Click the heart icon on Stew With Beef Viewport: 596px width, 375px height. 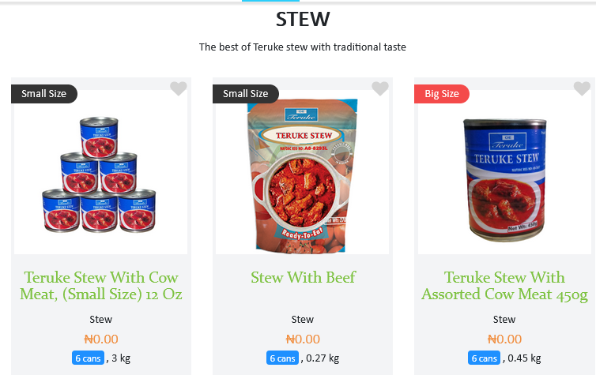(x=380, y=88)
